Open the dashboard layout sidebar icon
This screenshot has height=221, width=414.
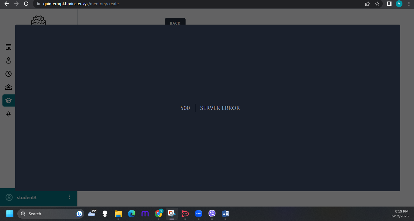(x=9, y=47)
